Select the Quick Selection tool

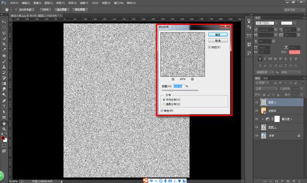[x=4, y=38]
